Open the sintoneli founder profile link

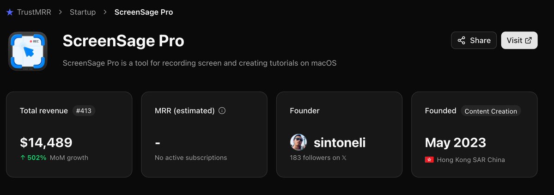340,143
